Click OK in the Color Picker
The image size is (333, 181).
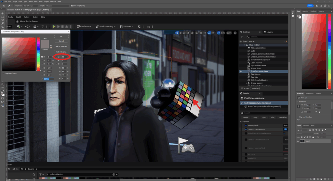point(61,37)
